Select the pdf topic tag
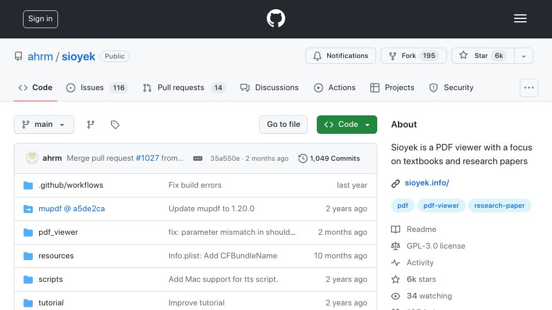Viewport: 552px width, 310px height. click(x=402, y=206)
